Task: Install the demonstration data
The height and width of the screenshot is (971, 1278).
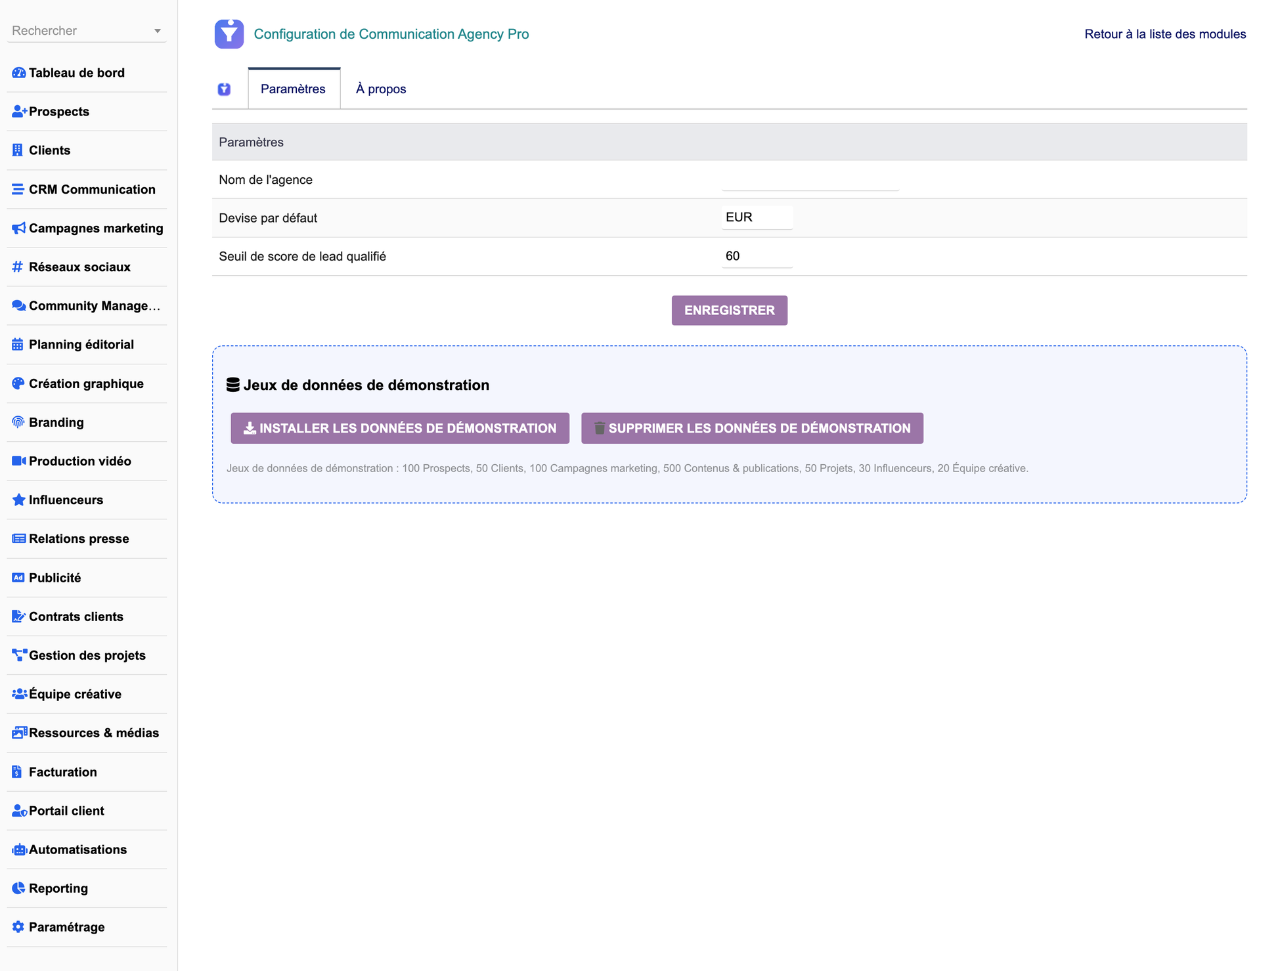Action: click(x=400, y=428)
